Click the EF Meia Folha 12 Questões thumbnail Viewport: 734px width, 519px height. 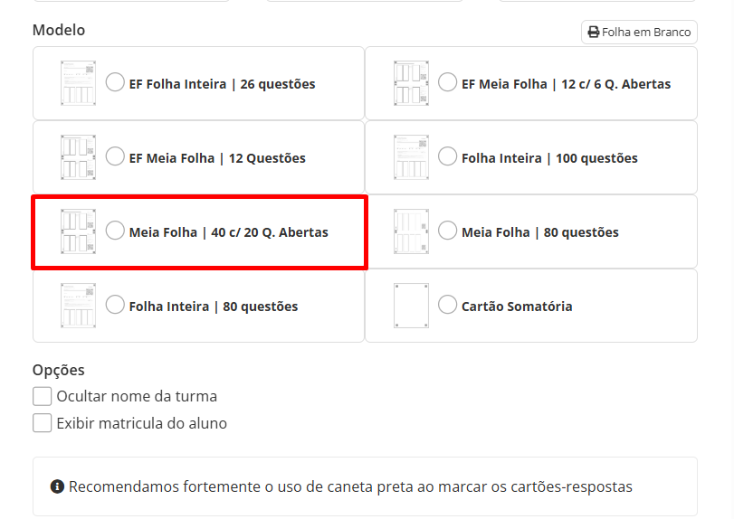click(78, 157)
